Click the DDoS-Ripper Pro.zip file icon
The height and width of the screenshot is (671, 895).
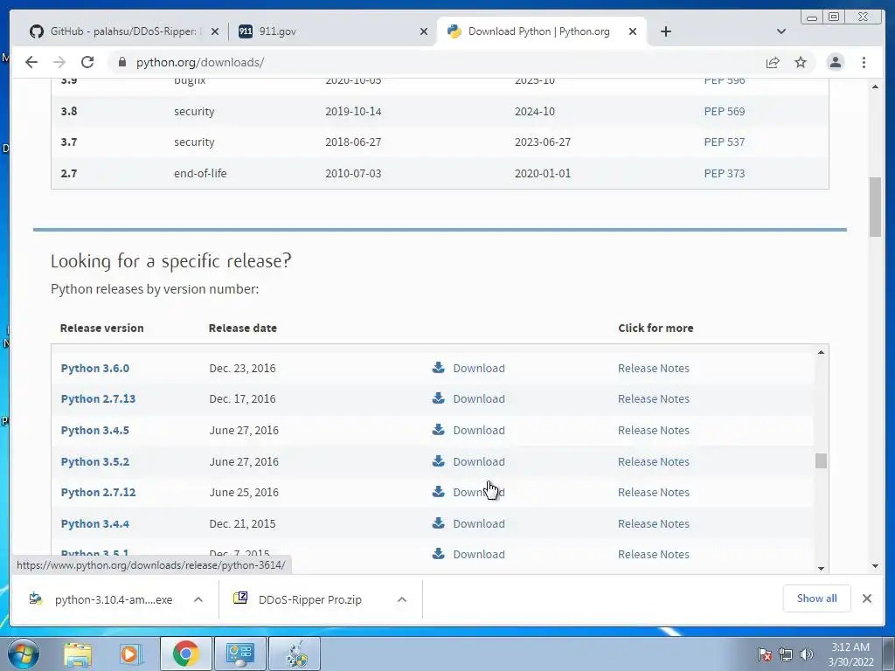coord(240,598)
